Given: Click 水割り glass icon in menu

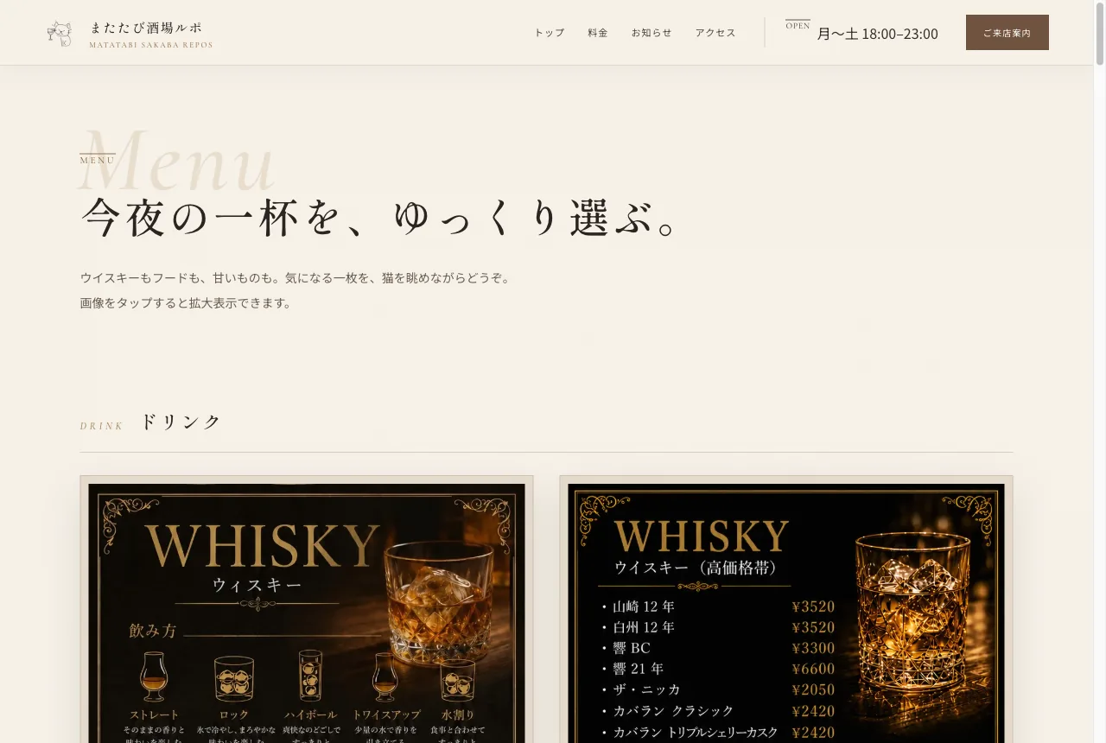Looking at the screenshot, I should (457, 680).
